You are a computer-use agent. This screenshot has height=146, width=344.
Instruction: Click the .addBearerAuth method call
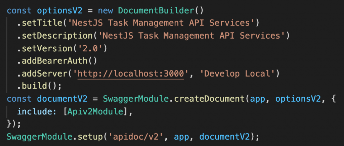53,61
